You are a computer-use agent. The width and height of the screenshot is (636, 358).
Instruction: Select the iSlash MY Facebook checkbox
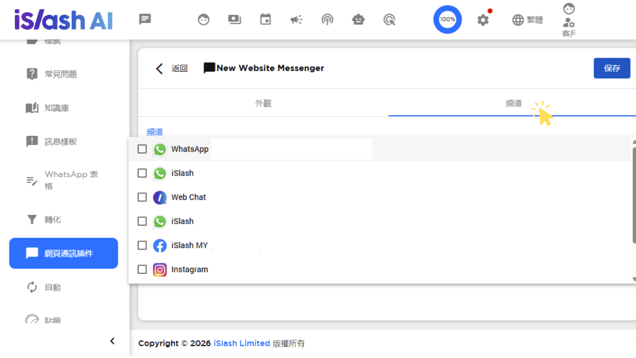pos(142,246)
